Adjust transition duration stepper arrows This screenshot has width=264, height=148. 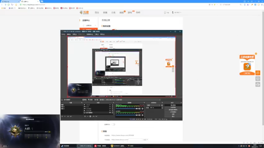pyautogui.click(x=162, y=108)
